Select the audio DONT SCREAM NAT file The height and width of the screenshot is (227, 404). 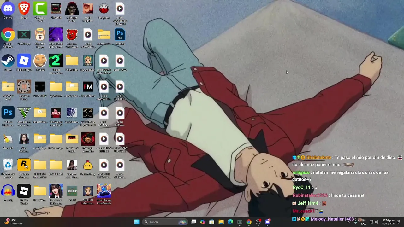click(104, 64)
